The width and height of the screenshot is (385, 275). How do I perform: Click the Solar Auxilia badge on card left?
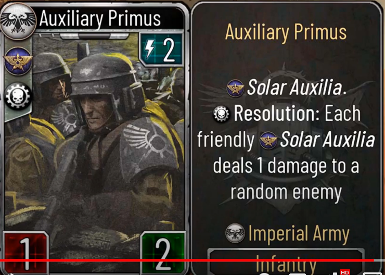click(x=18, y=61)
